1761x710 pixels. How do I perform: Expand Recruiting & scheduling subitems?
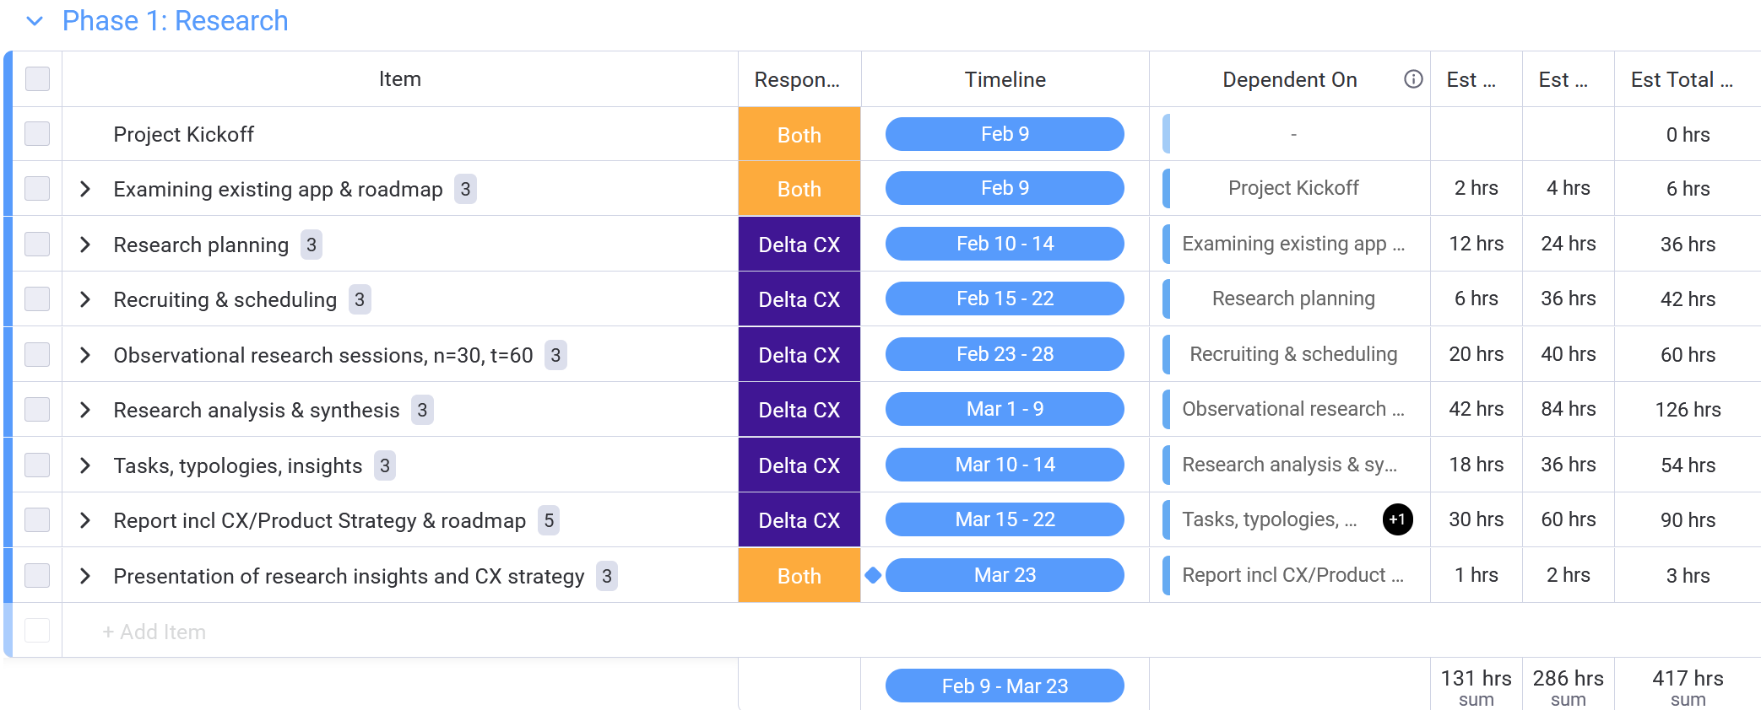coord(85,299)
